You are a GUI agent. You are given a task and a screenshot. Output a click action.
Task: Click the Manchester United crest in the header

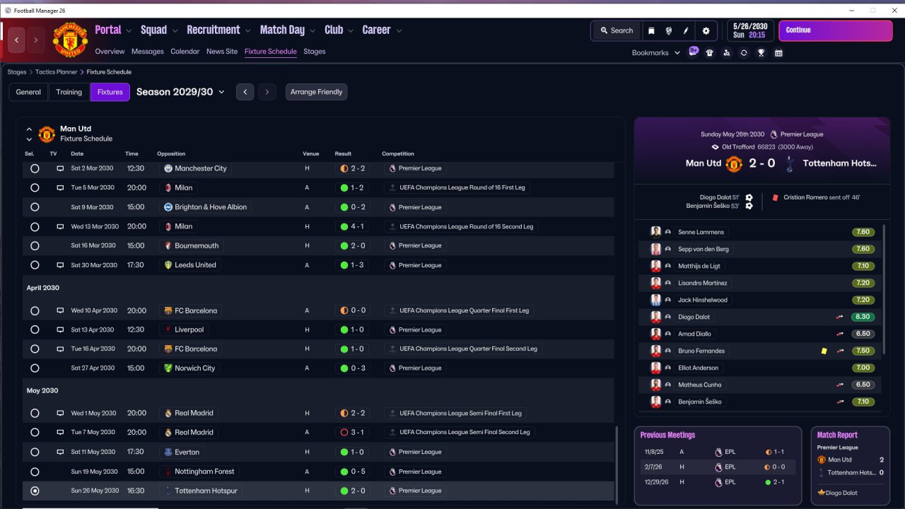click(x=71, y=40)
